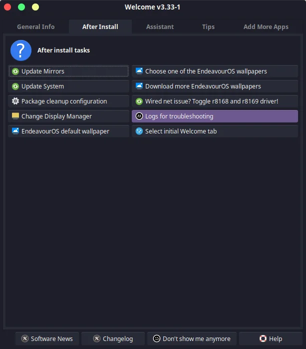Click the green icon beside Wired net issue
Viewport: 306px width, 349px height.
(x=139, y=101)
